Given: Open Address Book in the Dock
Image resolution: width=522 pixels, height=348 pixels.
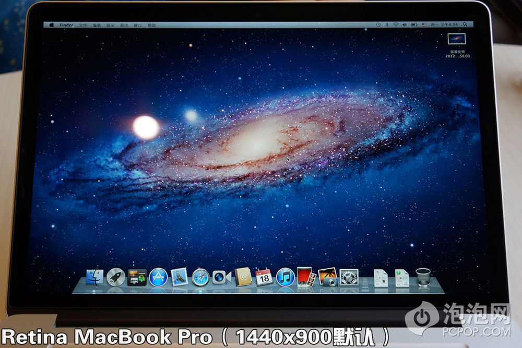Looking at the screenshot, I should pos(243,277).
